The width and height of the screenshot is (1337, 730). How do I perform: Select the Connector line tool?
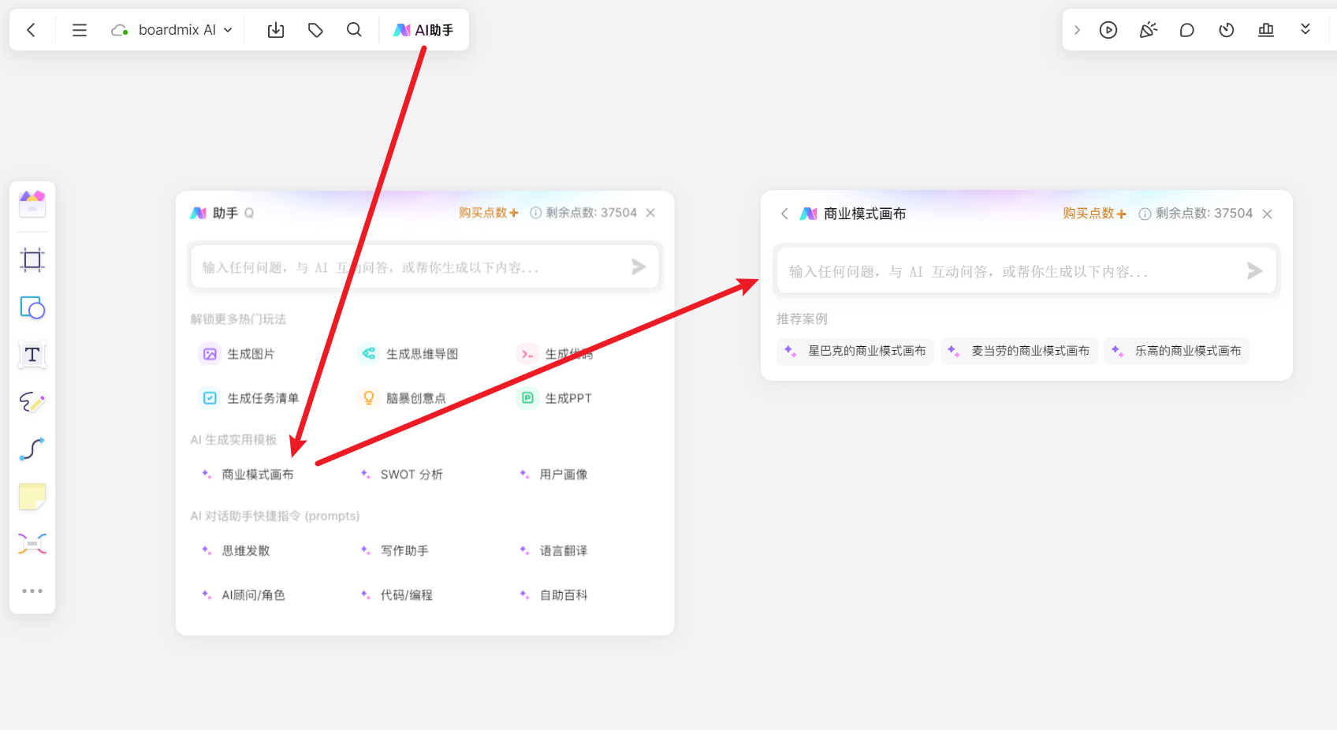[x=32, y=449]
